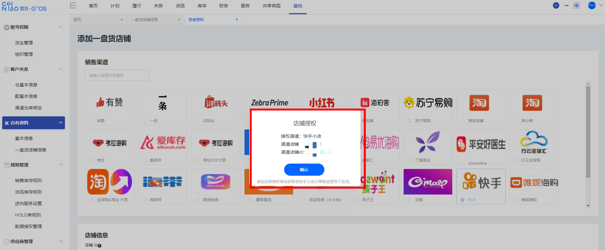This screenshot has height=250, width=605.
Task: Select the 一条 radio button
Action: tap(144, 121)
